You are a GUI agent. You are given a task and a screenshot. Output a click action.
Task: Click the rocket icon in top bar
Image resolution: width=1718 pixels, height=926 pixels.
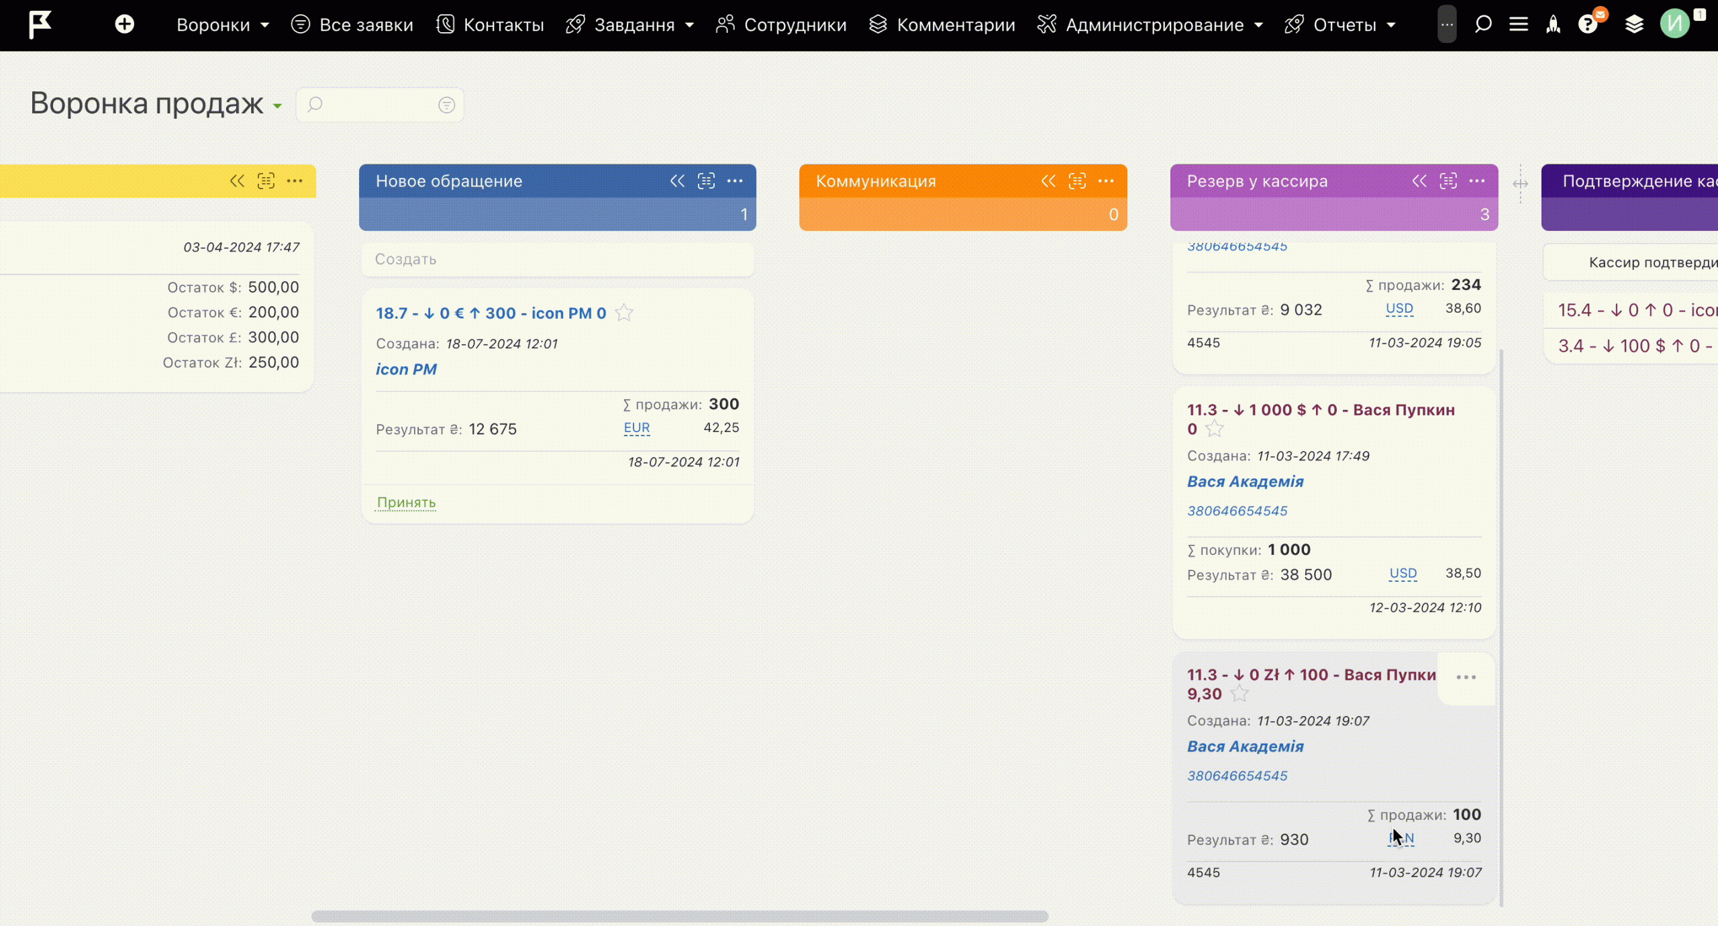coord(1553,25)
